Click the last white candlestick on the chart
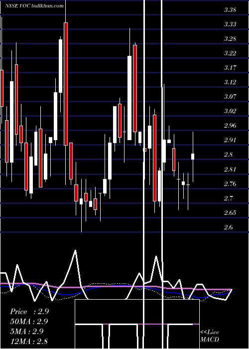 click(193, 157)
